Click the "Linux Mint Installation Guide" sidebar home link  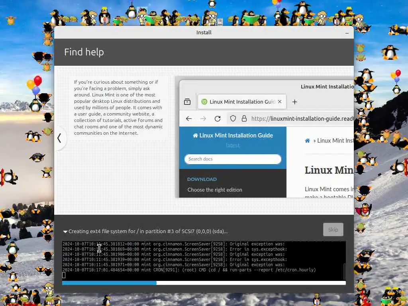(x=233, y=135)
